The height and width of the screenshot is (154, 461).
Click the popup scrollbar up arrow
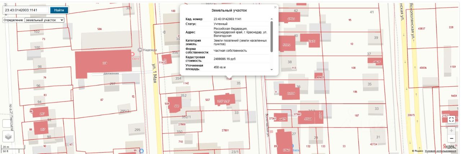(x=272, y=18)
